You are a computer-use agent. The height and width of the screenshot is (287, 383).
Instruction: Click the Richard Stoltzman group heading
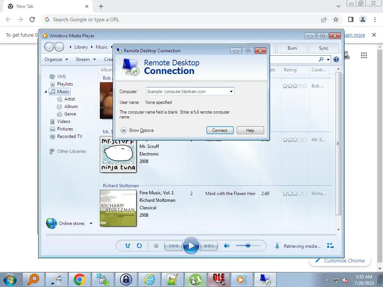[121, 186]
